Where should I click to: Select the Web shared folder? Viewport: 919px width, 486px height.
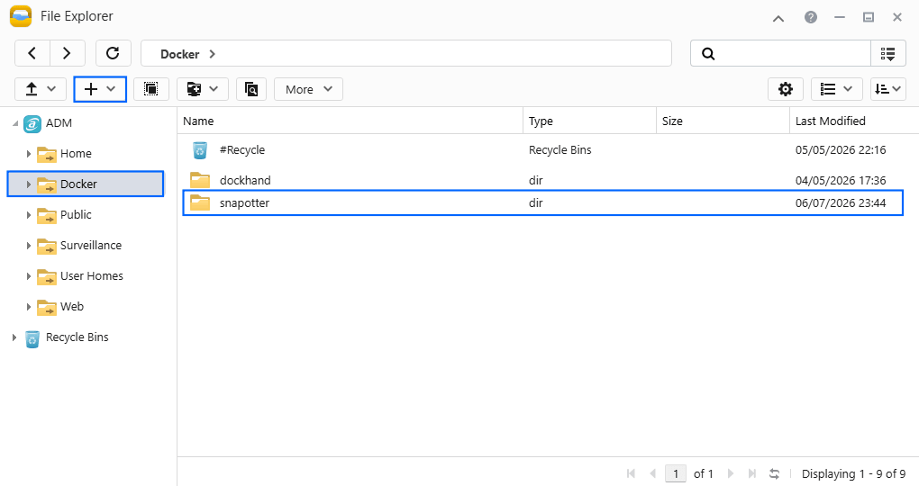(72, 306)
